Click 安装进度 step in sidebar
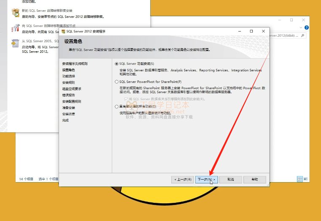The height and width of the screenshot is (221, 321). click(69, 114)
